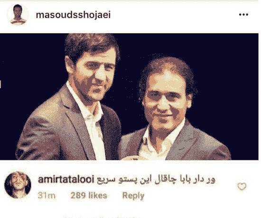Open amirtatalooi's round avatar picture
Viewport: 261px width, 218px height.
tap(18, 185)
